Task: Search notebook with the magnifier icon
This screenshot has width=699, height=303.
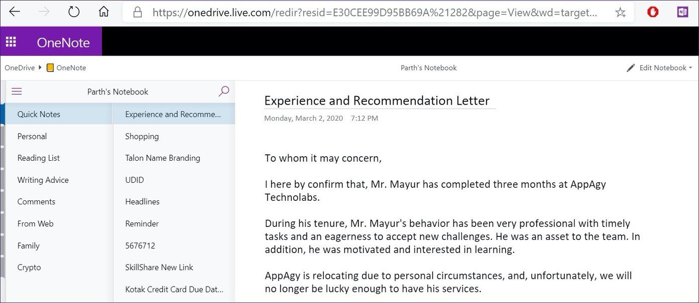Action: [223, 91]
